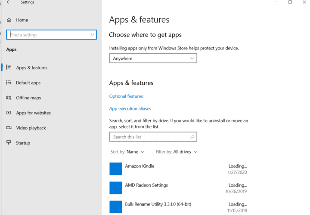Click the Offline maps sidebar icon
The height and width of the screenshot is (215, 310).
click(x=9, y=98)
